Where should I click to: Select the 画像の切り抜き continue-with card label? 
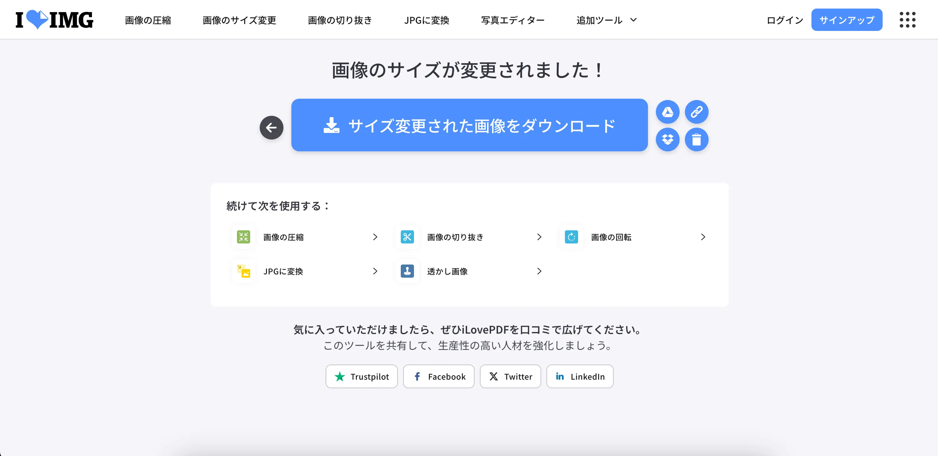pyautogui.click(x=455, y=237)
